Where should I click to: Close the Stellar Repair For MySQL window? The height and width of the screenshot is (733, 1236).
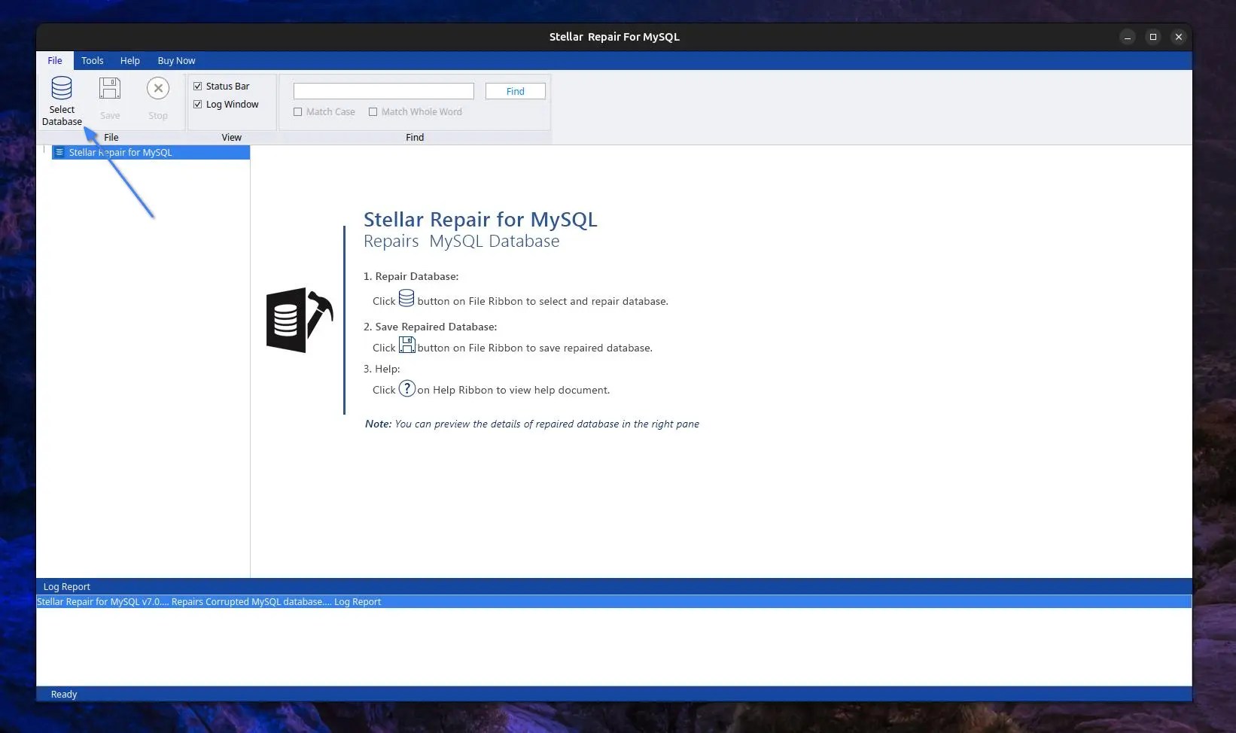[1179, 37]
